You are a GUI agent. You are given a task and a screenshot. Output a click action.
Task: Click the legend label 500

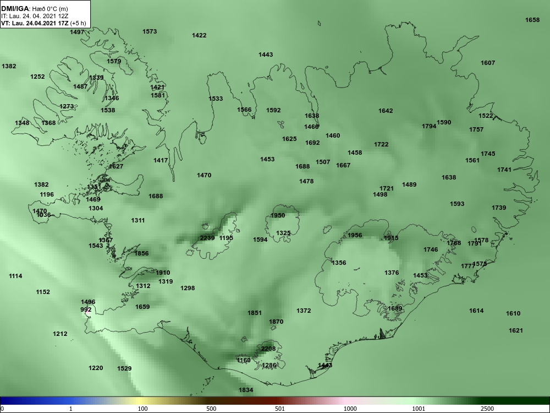click(x=211, y=409)
